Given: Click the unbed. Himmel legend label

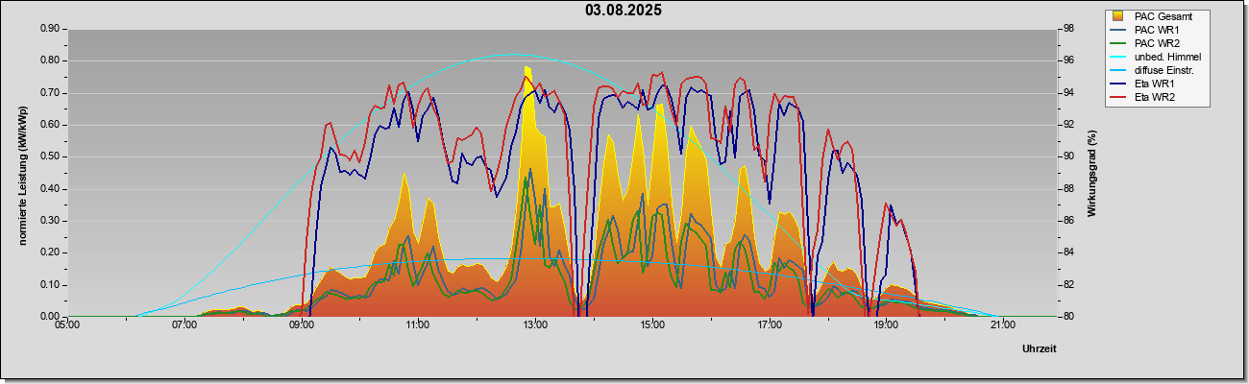Looking at the screenshot, I should (1168, 57).
